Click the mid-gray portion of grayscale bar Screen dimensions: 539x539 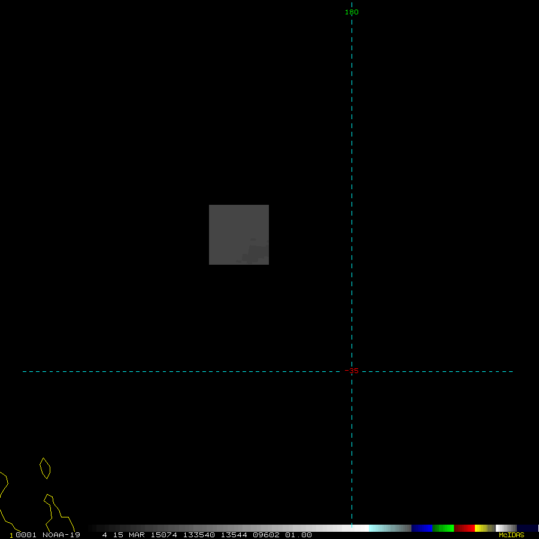click(x=229, y=528)
